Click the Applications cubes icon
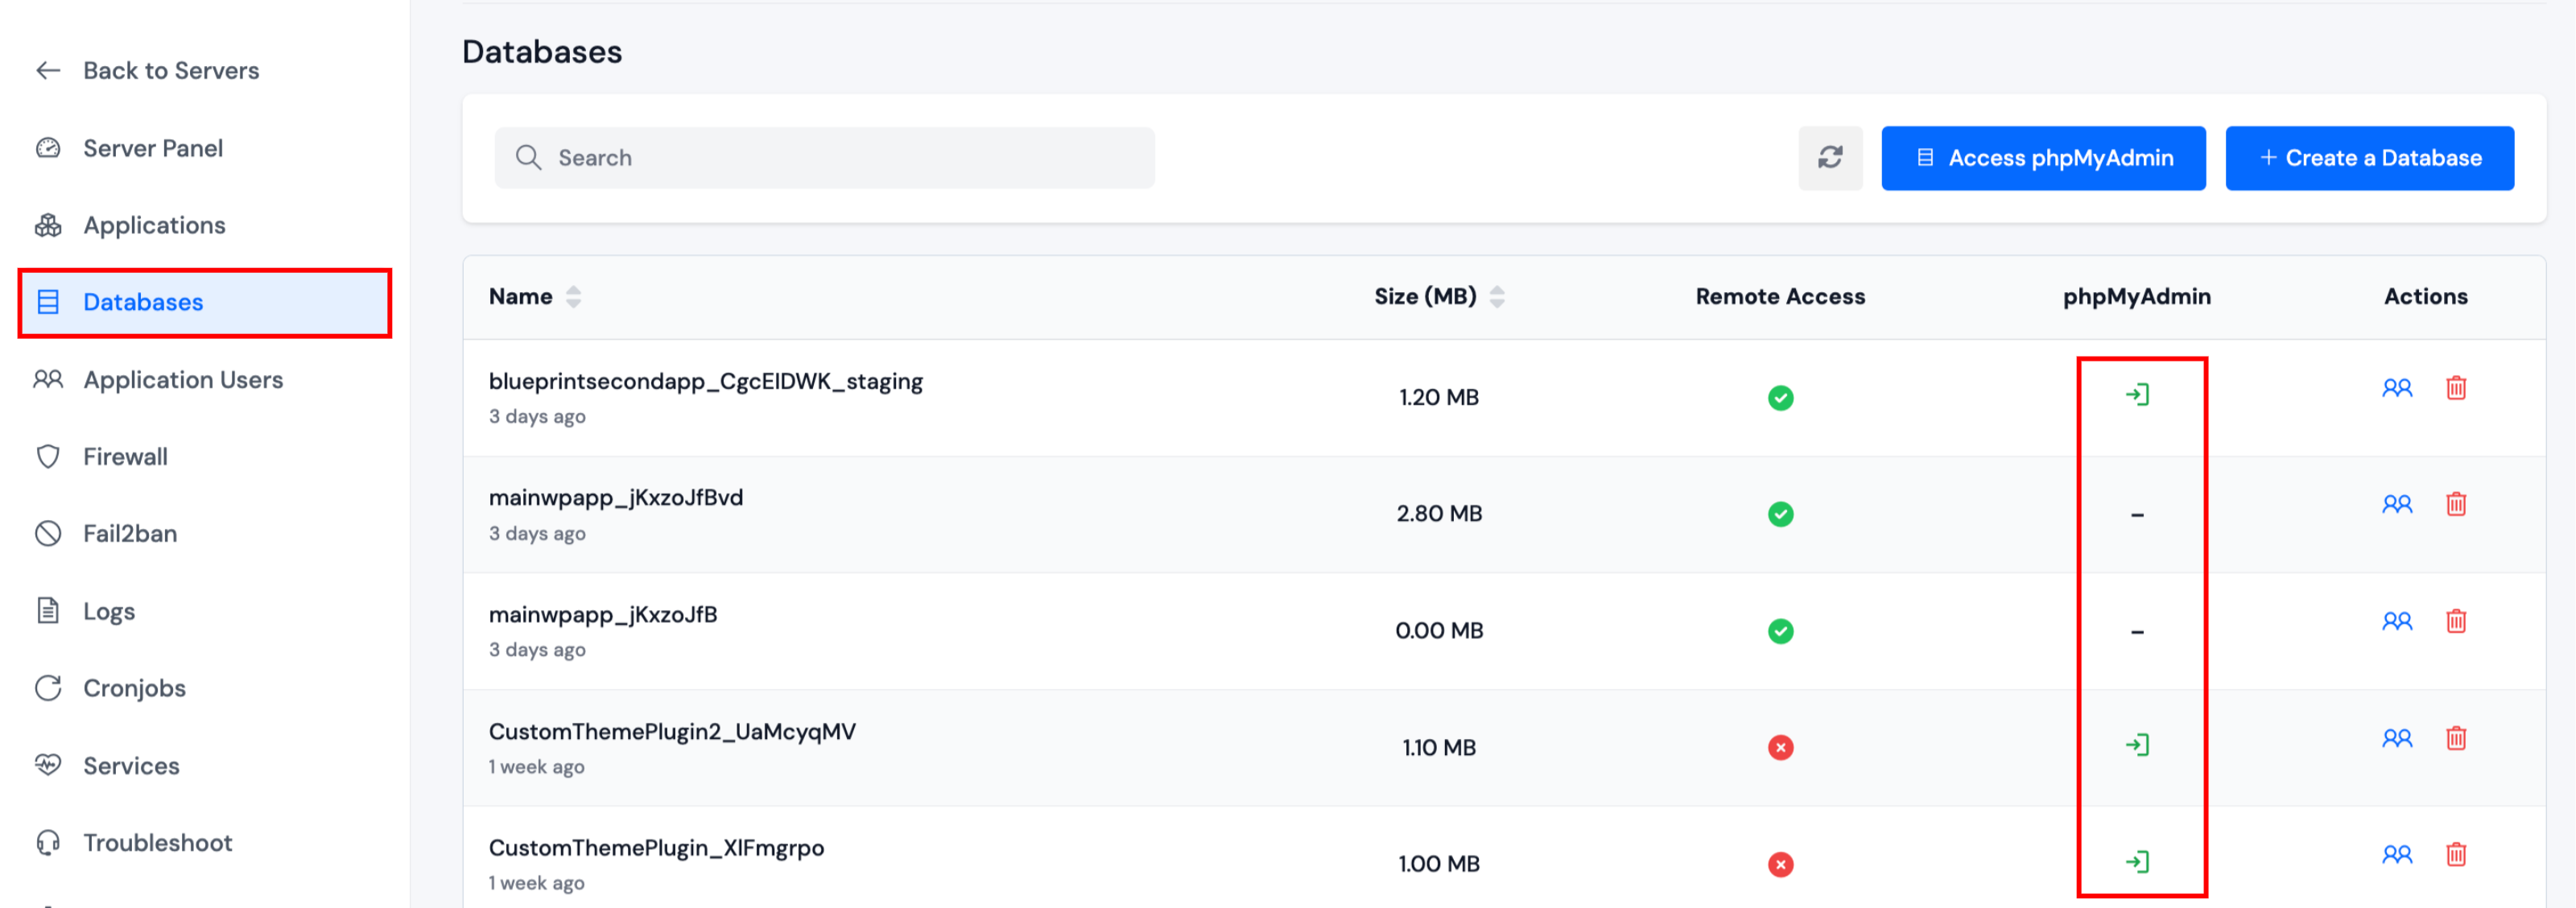This screenshot has width=2576, height=908. point(48,225)
